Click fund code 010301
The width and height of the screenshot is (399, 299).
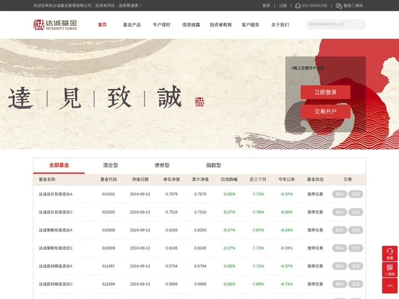[109, 194]
